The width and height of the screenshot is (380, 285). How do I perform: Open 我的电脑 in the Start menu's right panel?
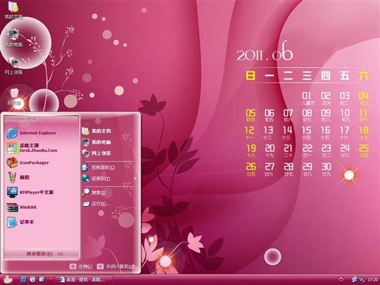108,142
